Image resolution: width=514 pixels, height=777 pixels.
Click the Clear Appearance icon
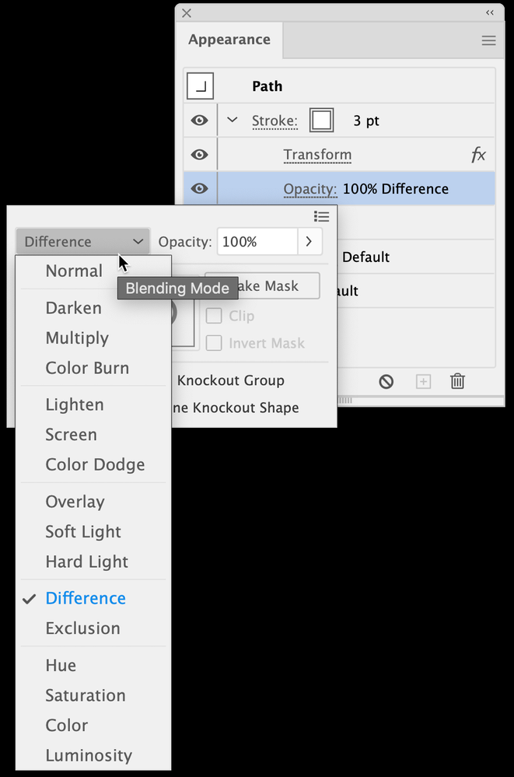click(x=386, y=381)
